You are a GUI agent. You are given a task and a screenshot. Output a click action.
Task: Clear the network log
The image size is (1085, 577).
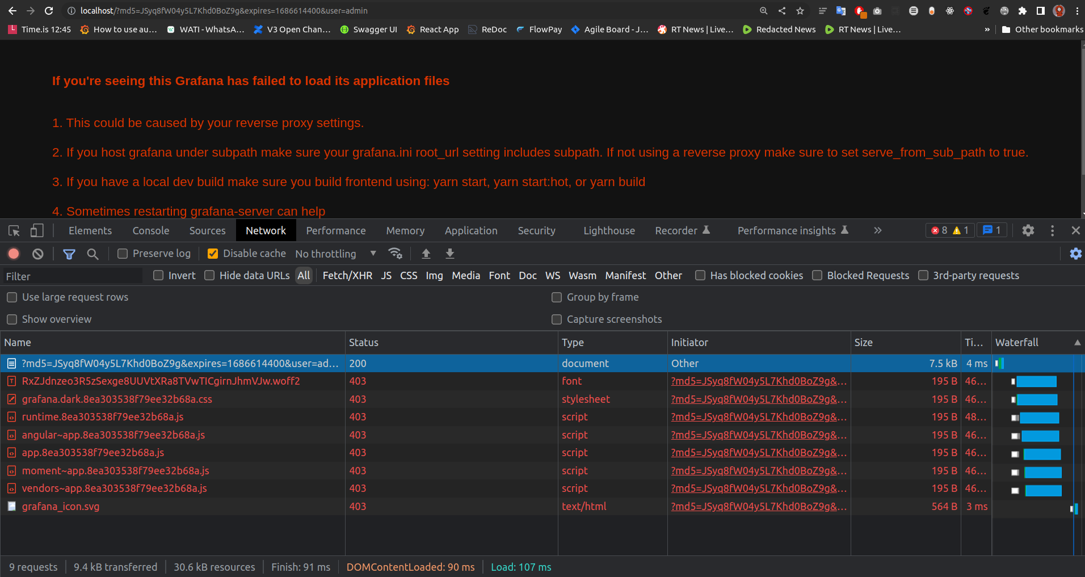(37, 254)
